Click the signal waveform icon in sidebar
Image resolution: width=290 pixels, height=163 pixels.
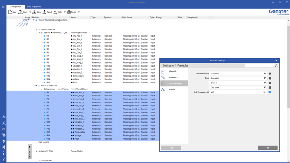coord(3,117)
